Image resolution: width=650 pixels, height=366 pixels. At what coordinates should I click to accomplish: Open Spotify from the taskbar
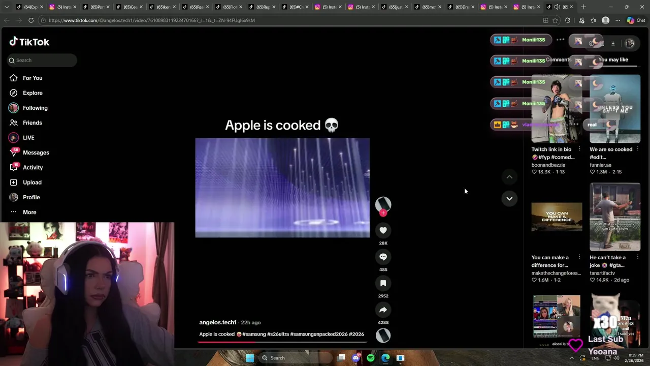[x=371, y=358]
